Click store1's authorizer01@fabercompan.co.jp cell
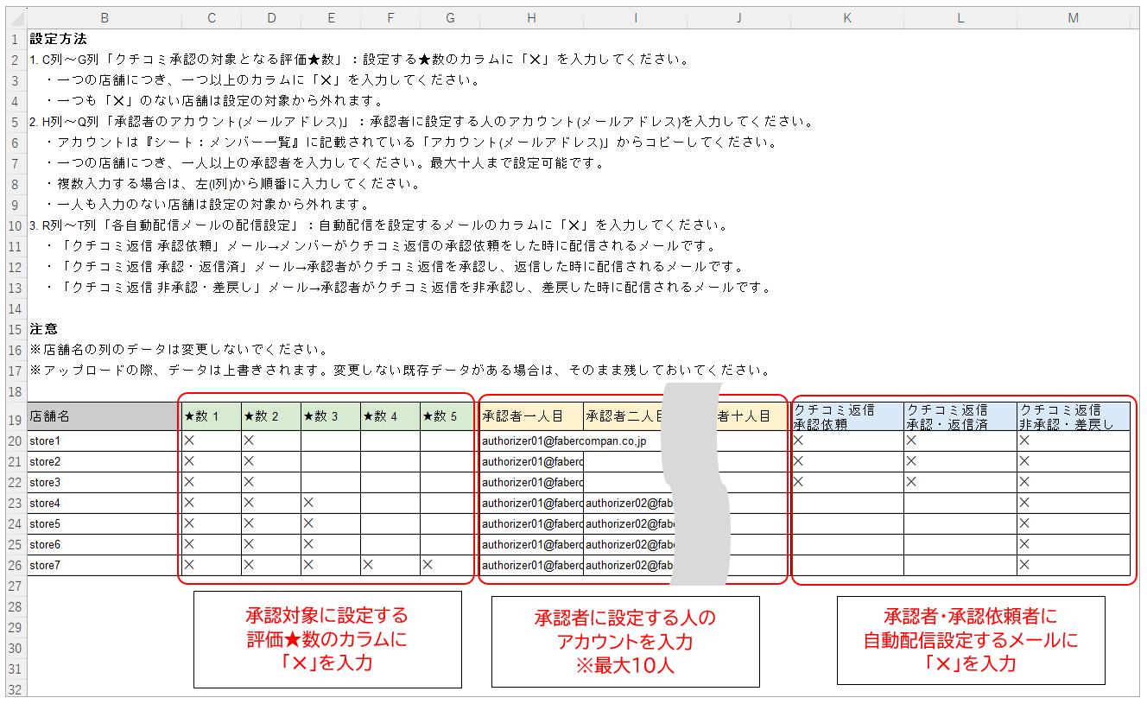The width and height of the screenshot is (1147, 704). click(564, 441)
